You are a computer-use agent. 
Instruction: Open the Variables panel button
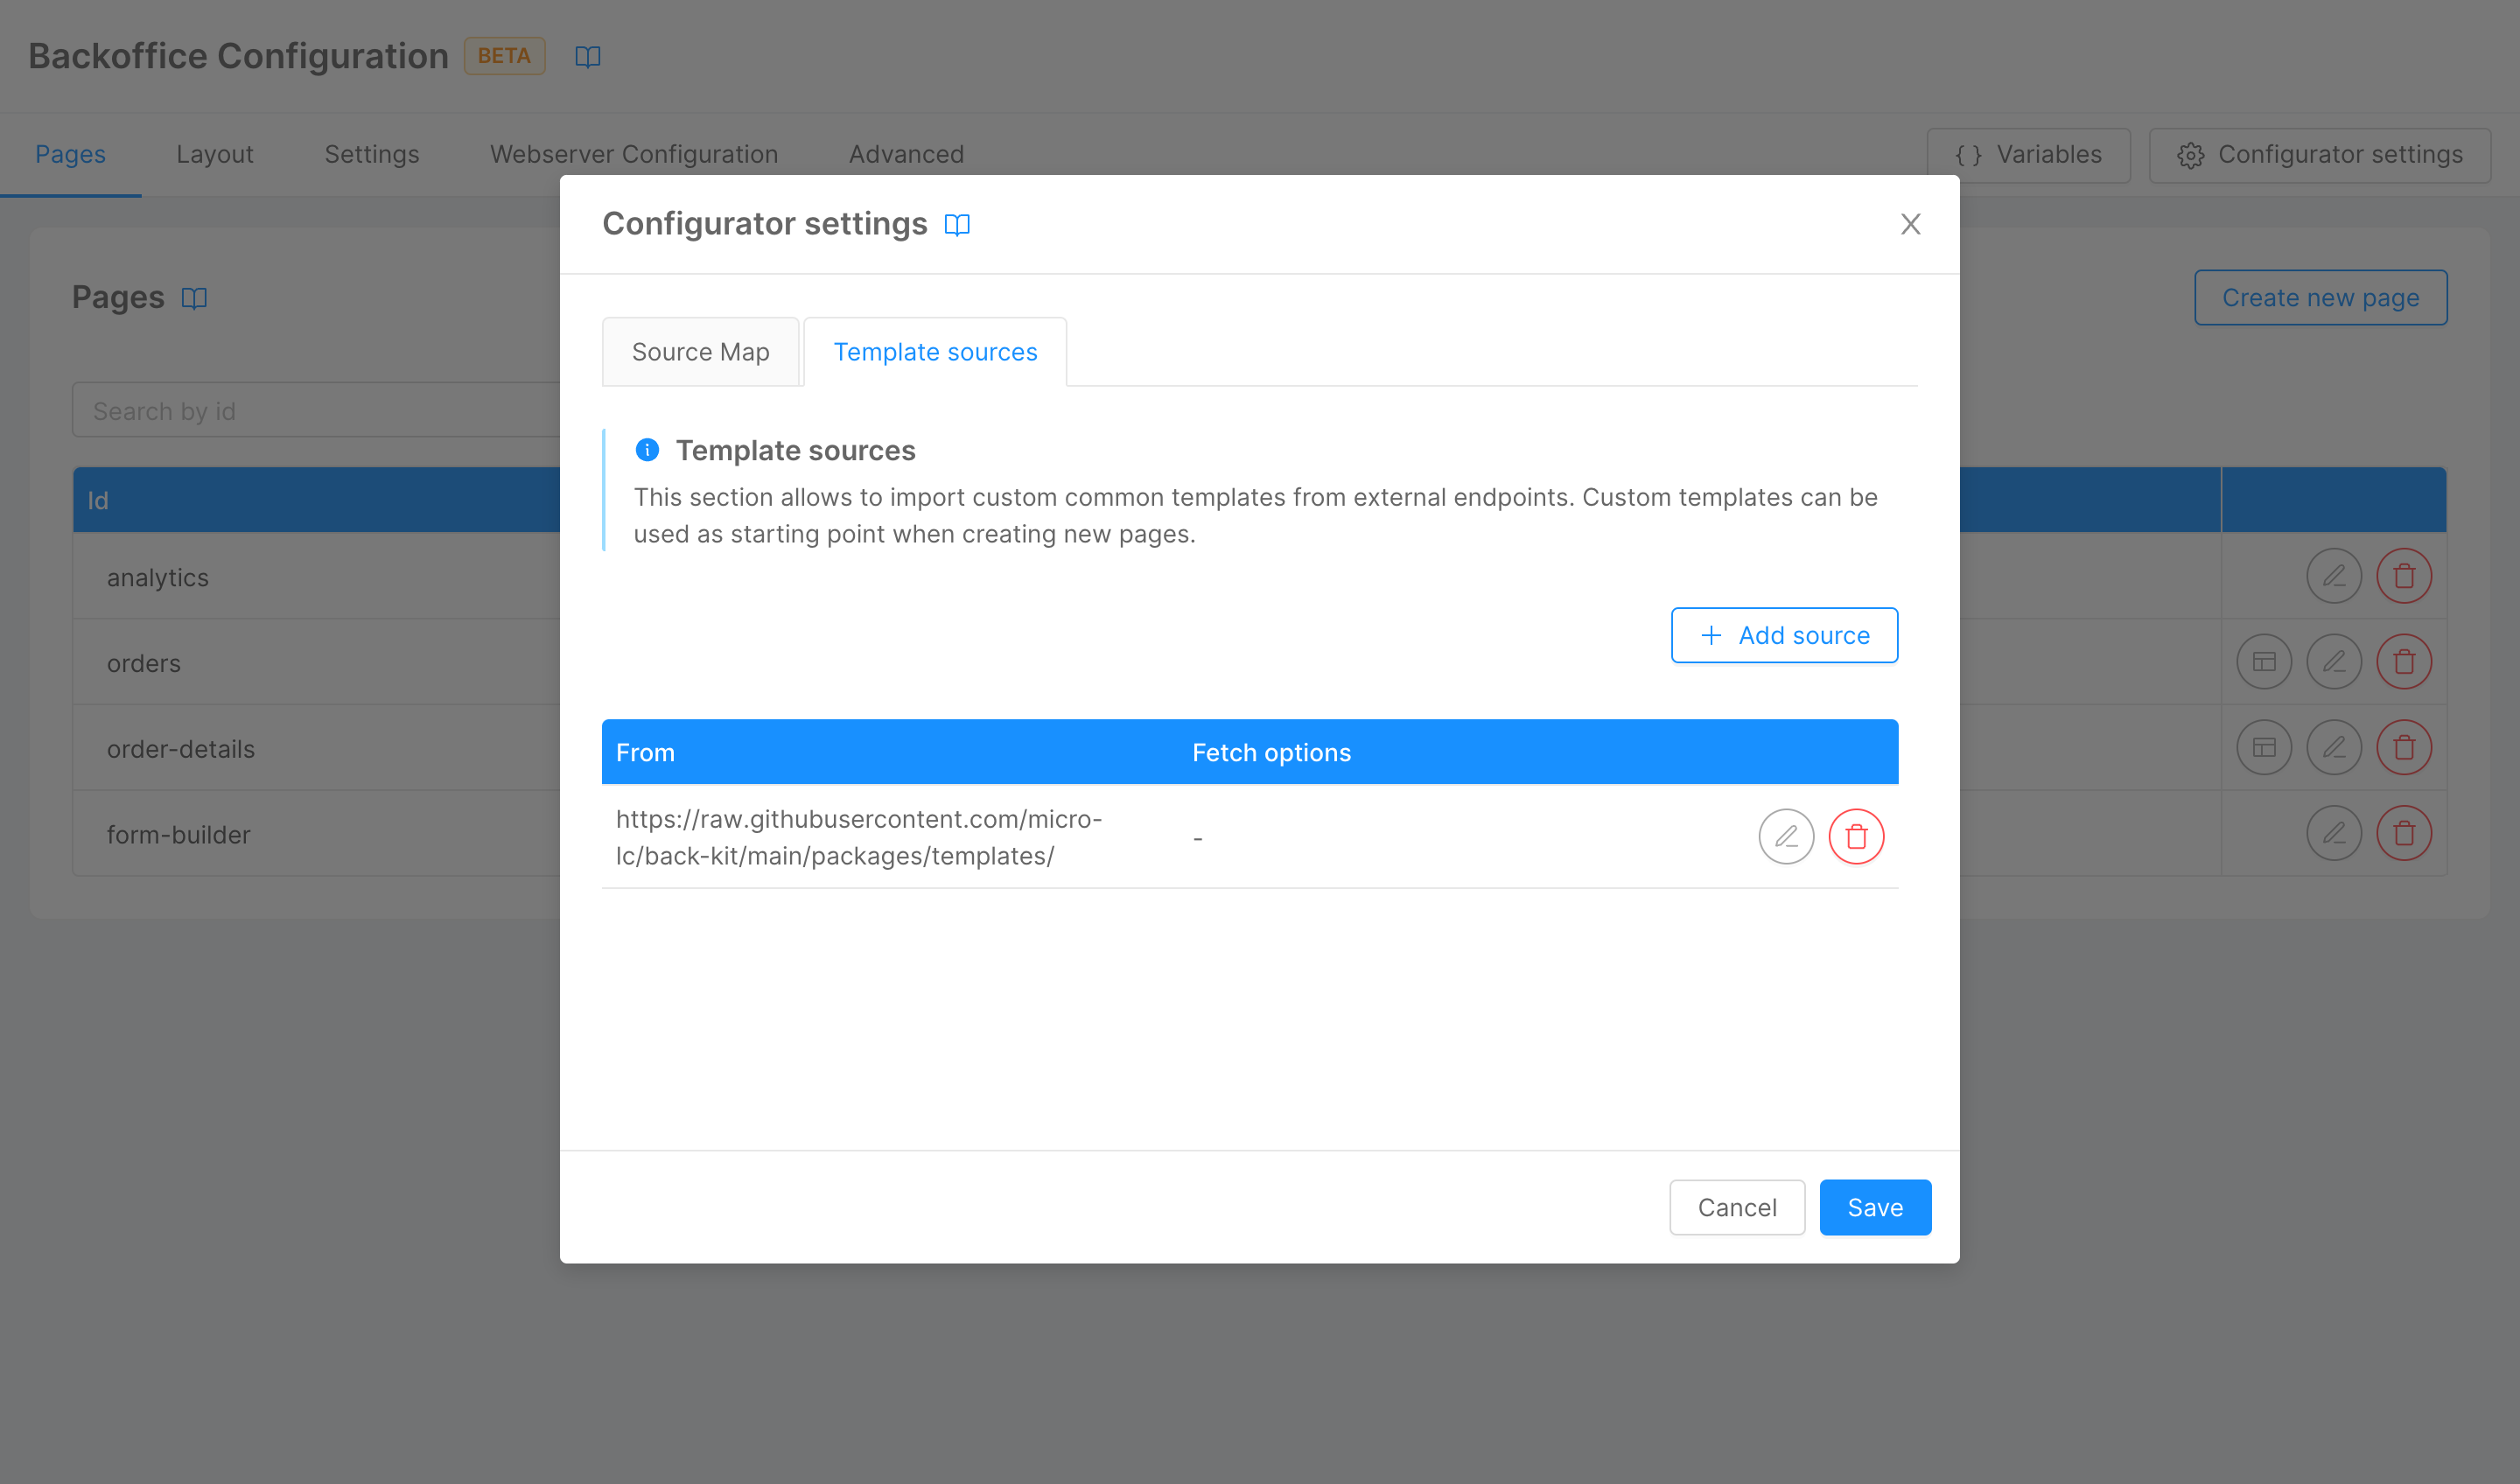pyautogui.click(x=2028, y=155)
